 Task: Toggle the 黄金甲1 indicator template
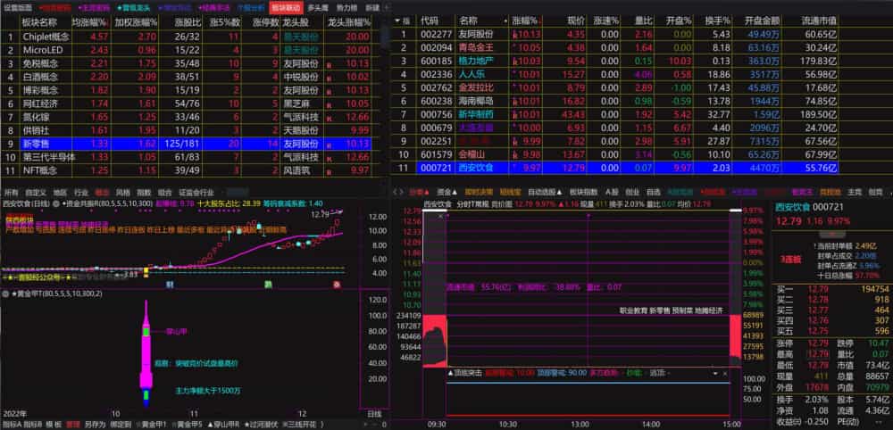click(x=154, y=425)
